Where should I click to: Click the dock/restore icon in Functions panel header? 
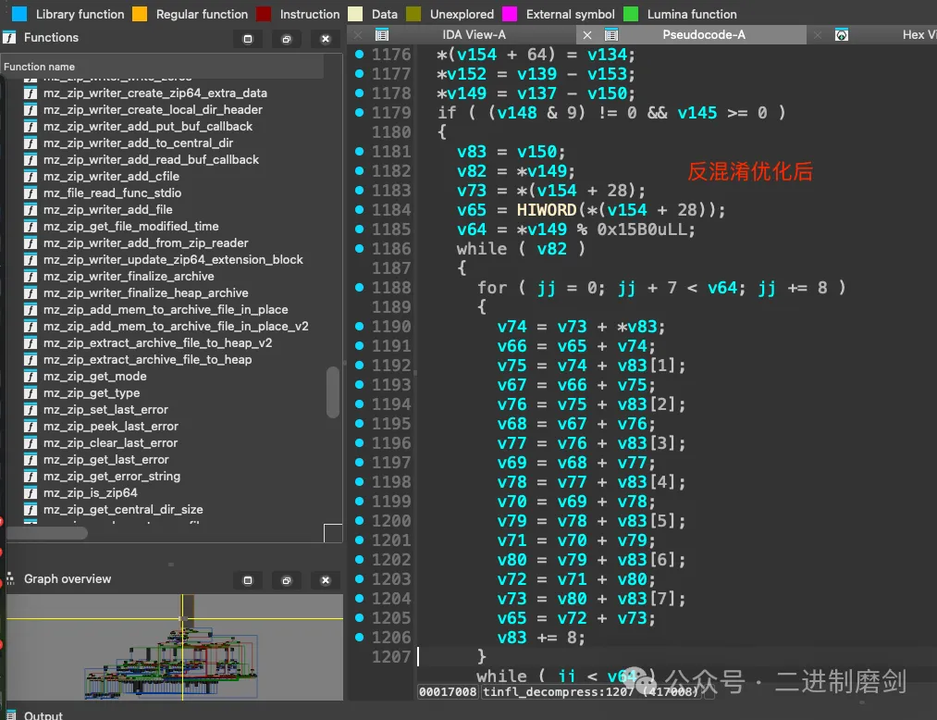[286, 39]
